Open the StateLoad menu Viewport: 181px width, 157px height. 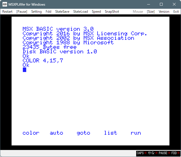pos(80,12)
